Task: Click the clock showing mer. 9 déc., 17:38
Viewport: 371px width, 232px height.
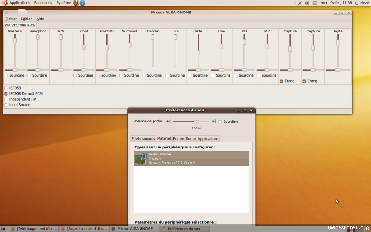Action: pos(336,3)
